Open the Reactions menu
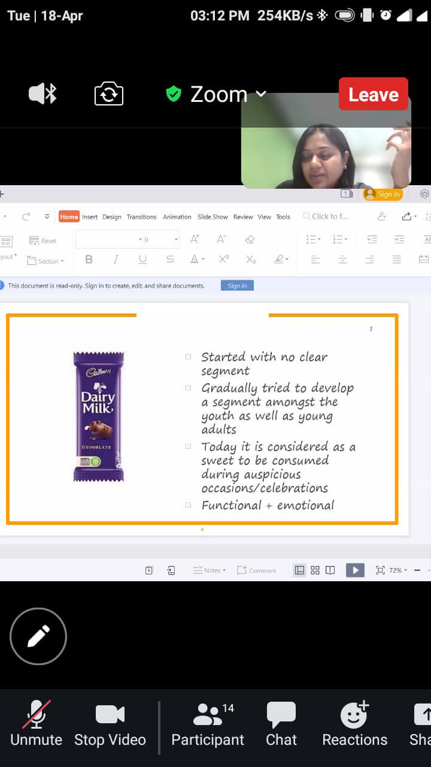431x767 pixels. [355, 724]
